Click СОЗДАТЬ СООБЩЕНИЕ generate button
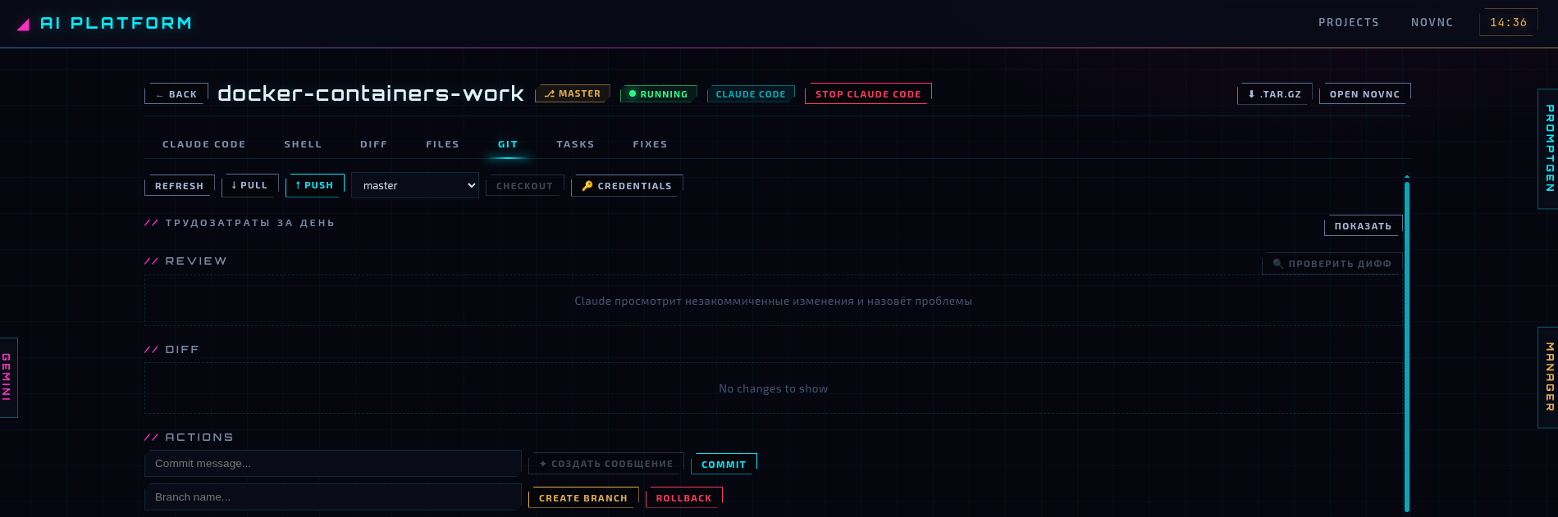The image size is (1558, 517). click(606, 464)
